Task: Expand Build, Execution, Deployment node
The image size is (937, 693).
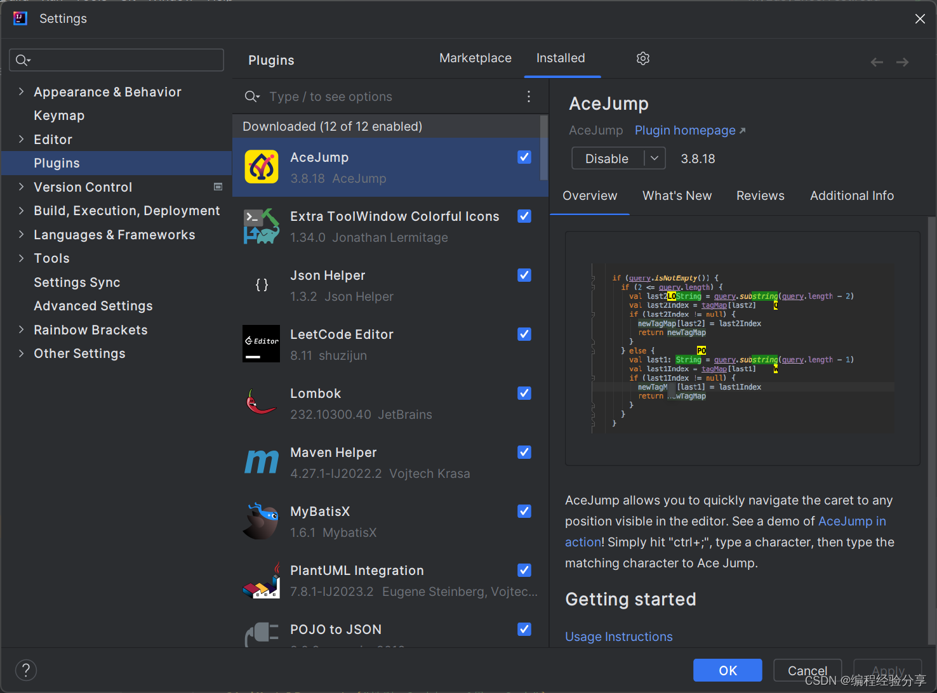Action: 21,210
